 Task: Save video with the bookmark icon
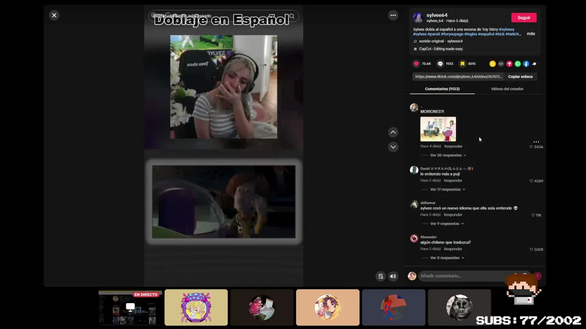tap(462, 64)
